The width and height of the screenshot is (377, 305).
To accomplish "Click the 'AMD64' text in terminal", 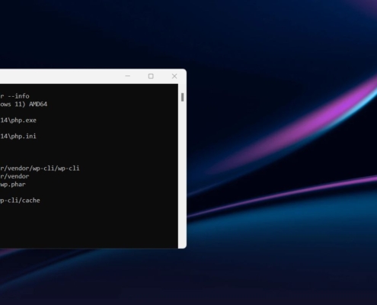I will [38, 104].
